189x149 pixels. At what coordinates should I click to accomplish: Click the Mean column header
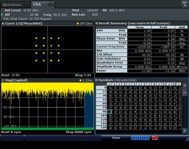click(x=139, y=27)
